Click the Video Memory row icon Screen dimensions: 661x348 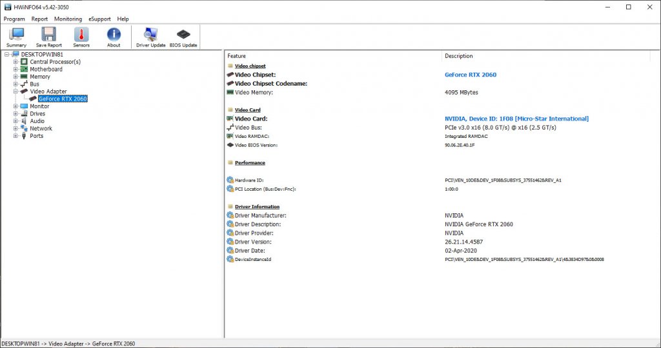pyautogui.click(x=230, y=92)
